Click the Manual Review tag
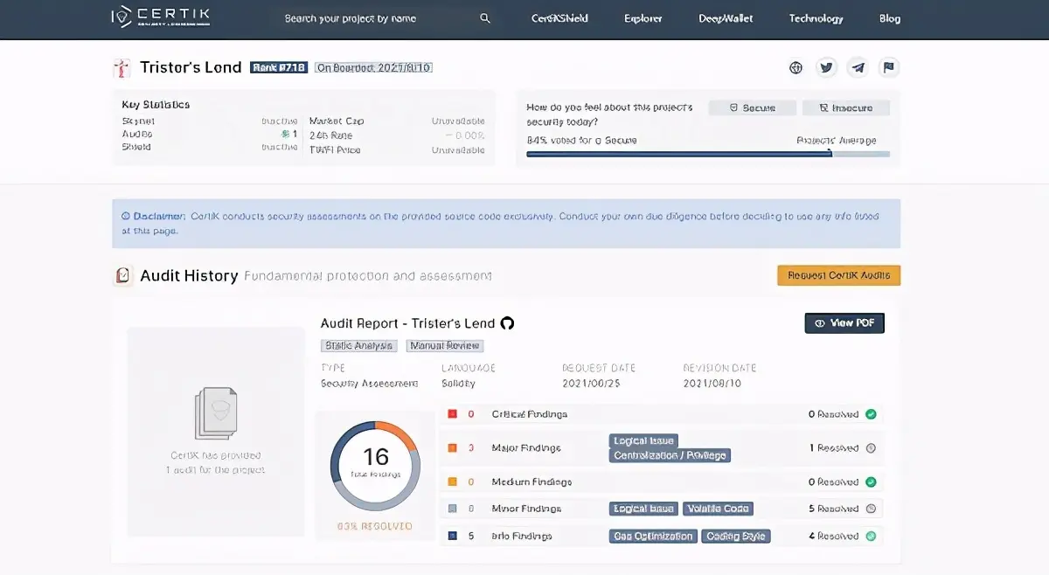The width and height of the screenshot is (1049, 575). click(x=445, y=346)
